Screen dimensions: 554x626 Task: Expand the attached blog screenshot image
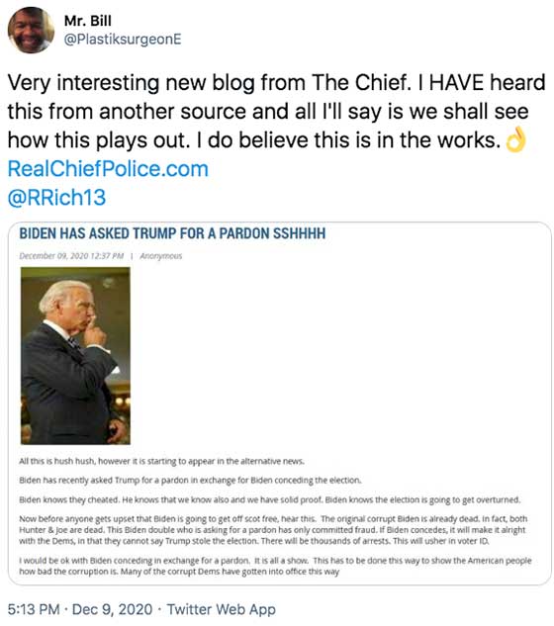pyautogui.click(x=280, y=403)
